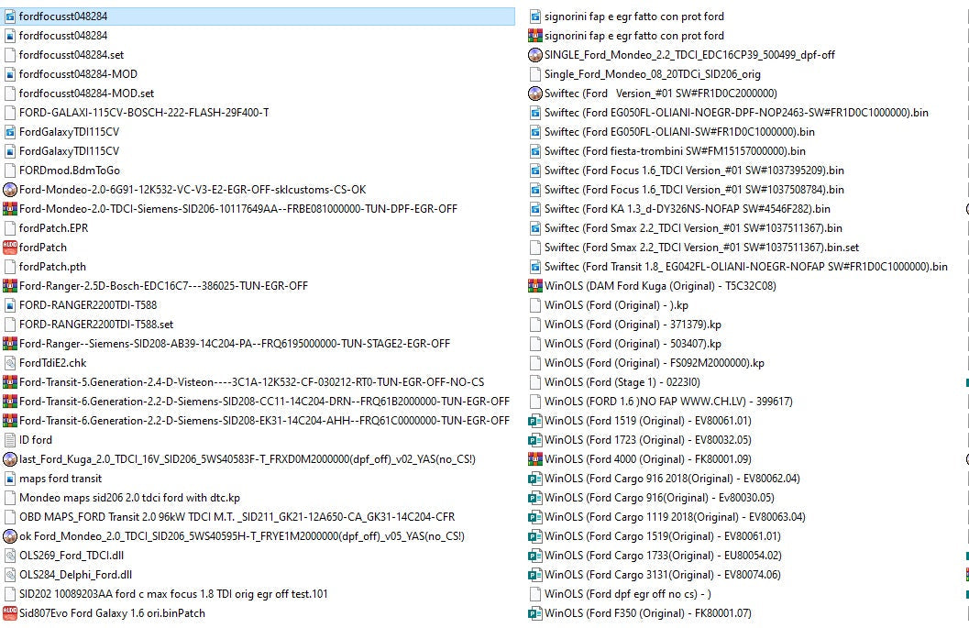
Task: Select the file named ID ford
Action: pyautogui.click(x=36, y=440)
